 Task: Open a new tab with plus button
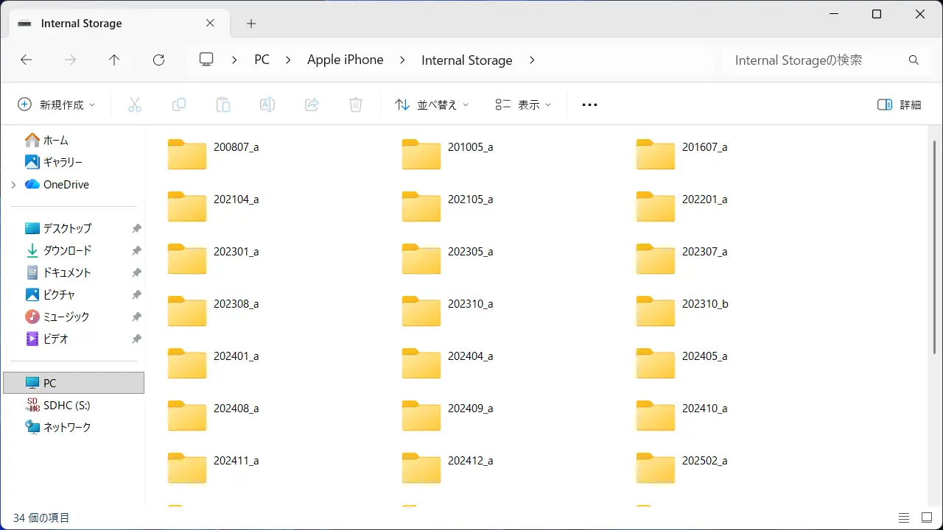point(251,24)
